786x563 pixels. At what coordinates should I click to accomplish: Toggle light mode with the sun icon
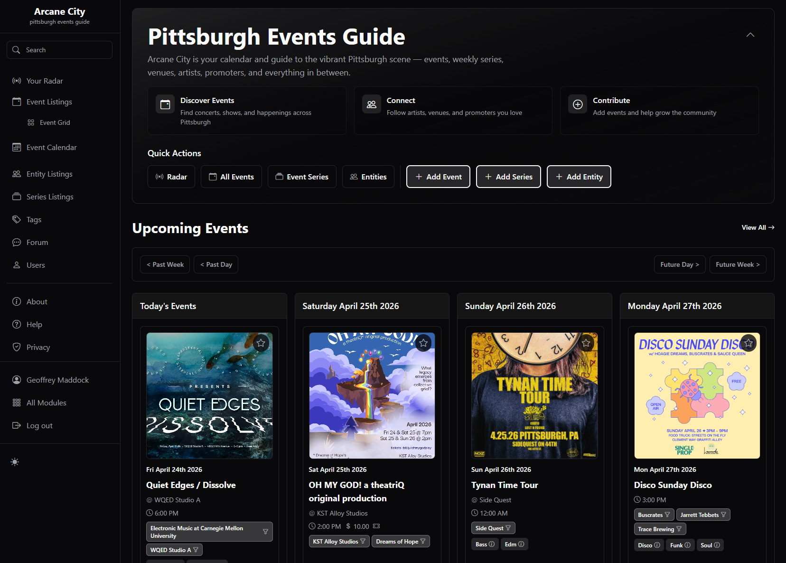pyautogui.click(x=14, y=461)
